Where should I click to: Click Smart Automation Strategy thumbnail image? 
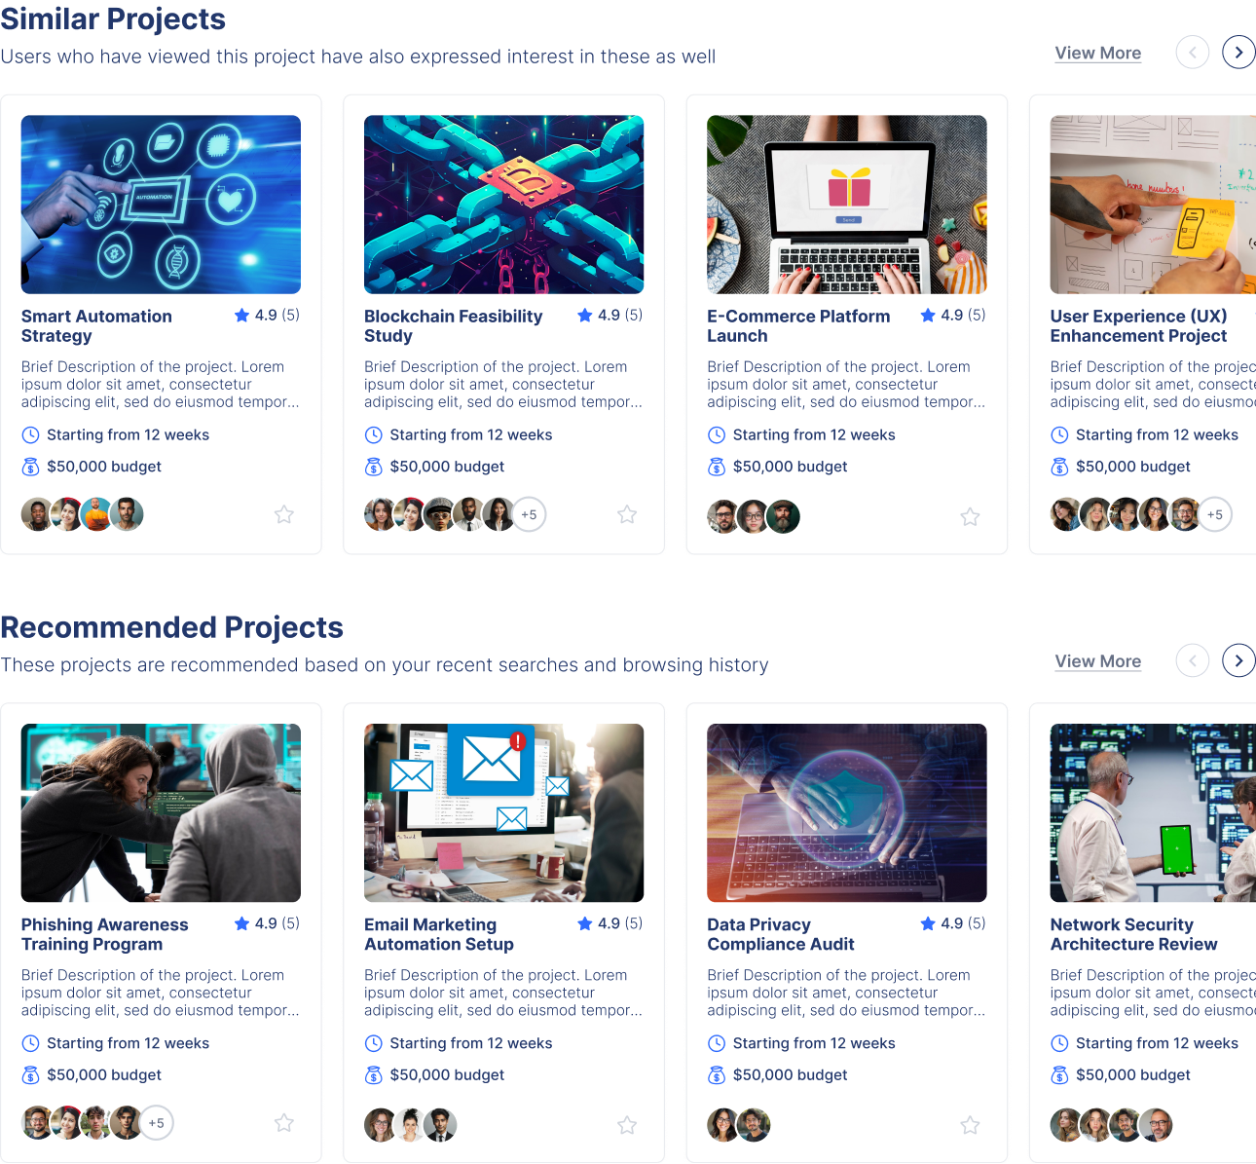tap(161, 205)
